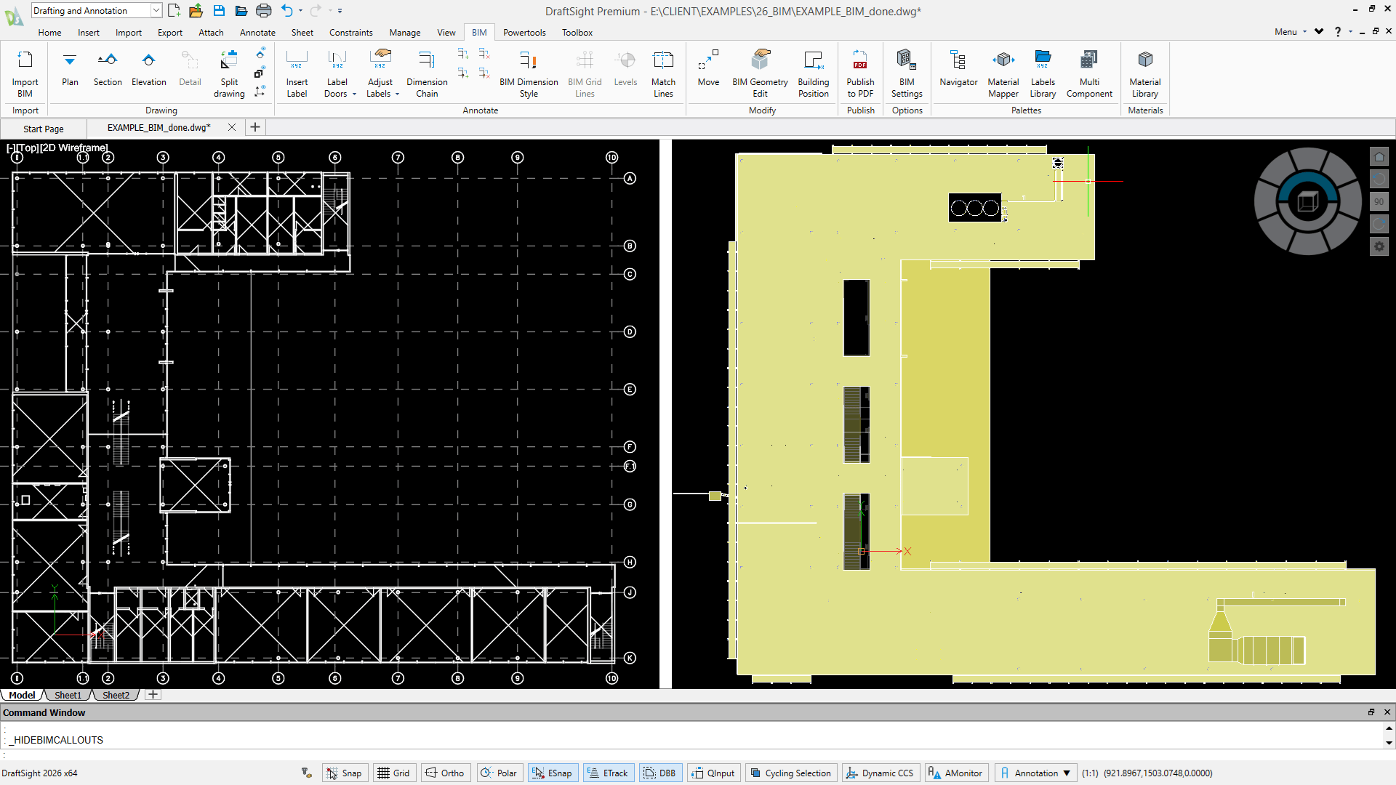Click the New document icon
This screenshot has width=1396, height=785.
(x=174, y=10)
